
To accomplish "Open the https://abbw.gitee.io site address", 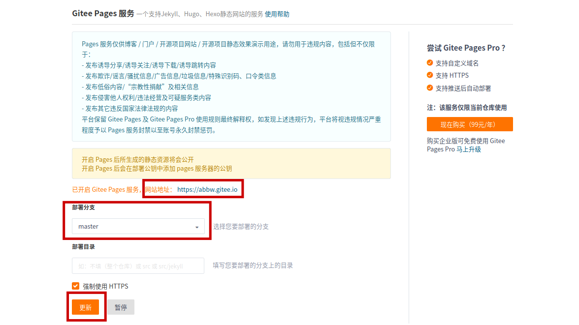I will (x=207, y=189).
